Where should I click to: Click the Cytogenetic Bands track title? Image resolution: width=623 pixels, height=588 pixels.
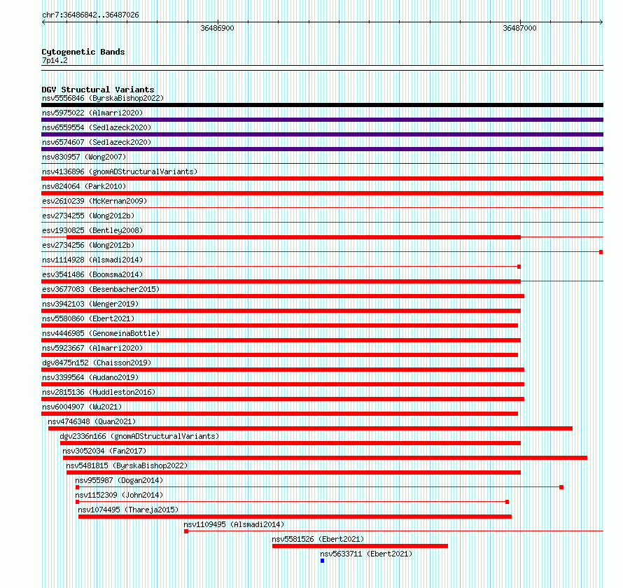coord(83,52)
